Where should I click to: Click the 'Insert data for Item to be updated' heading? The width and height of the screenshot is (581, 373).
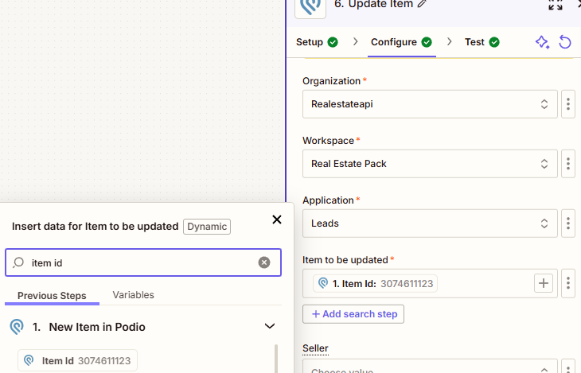pos(96,227)
